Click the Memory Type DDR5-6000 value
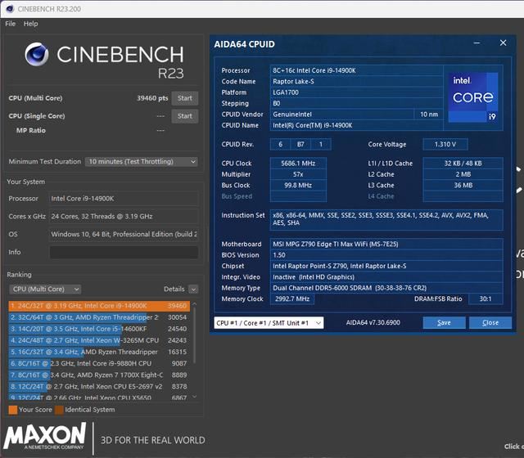Viewport: 524px width, 458px height. click(386, 288)
